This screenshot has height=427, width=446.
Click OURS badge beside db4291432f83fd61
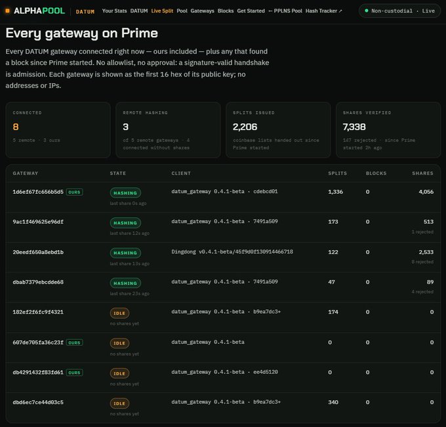pyautogui.click(x=74, y=373)
